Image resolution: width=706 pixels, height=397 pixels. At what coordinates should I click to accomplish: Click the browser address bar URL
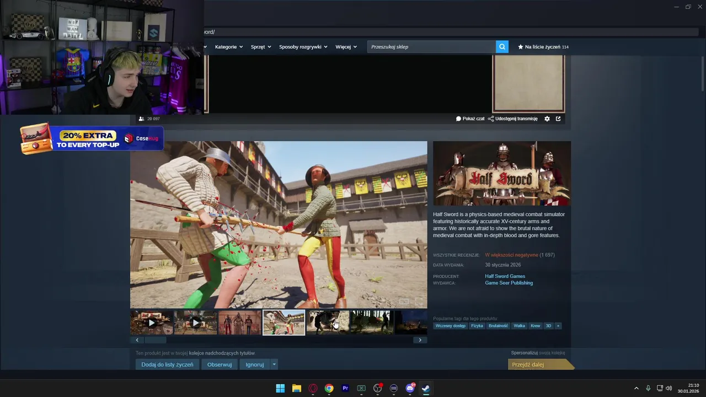[x=210, y=32]
